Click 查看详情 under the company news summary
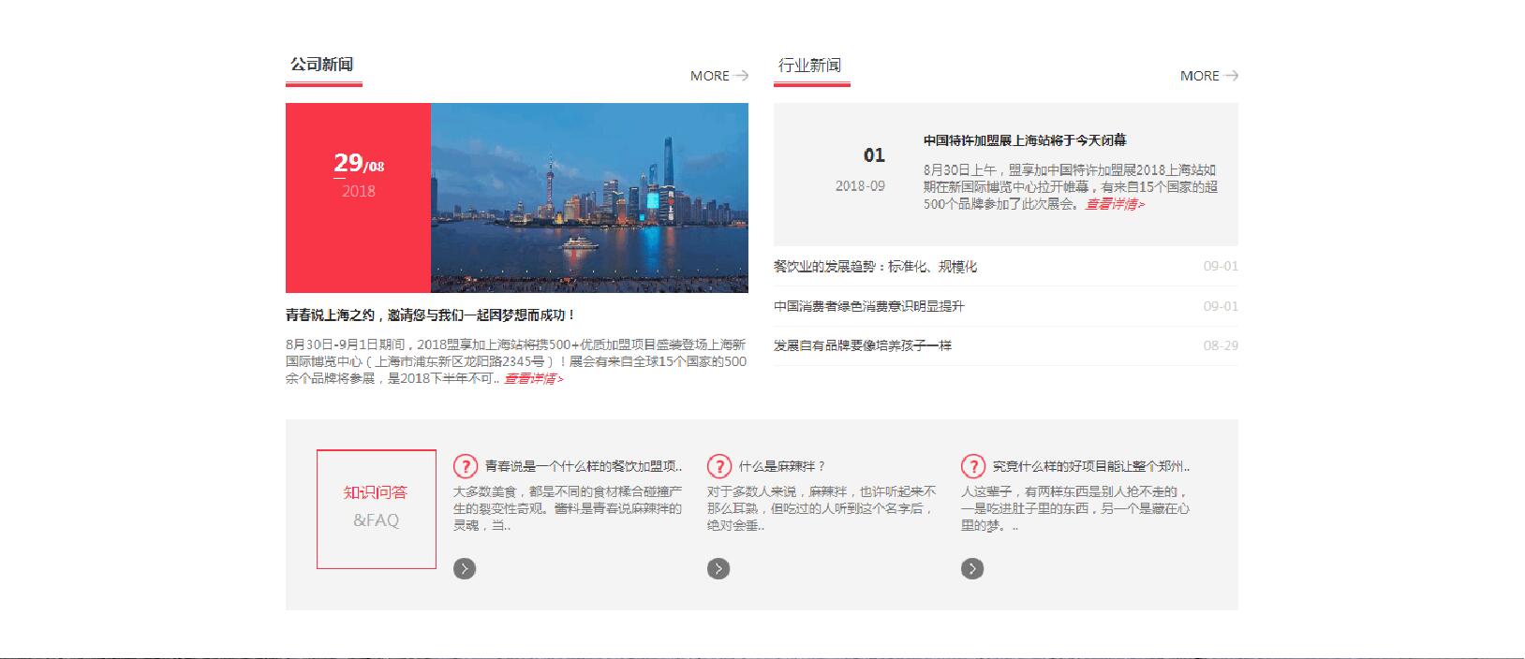Image resolution: width=1525 pixels, height=659 pixels. pos(534,379)
